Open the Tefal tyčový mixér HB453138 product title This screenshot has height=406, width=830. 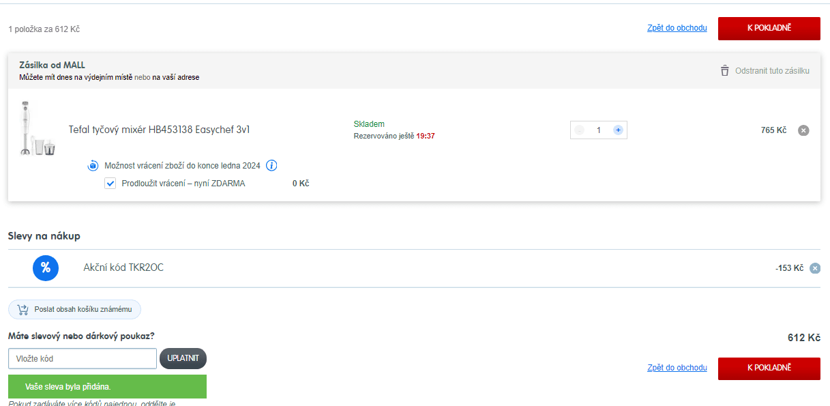pyautogui.click(x=160, y=130)
